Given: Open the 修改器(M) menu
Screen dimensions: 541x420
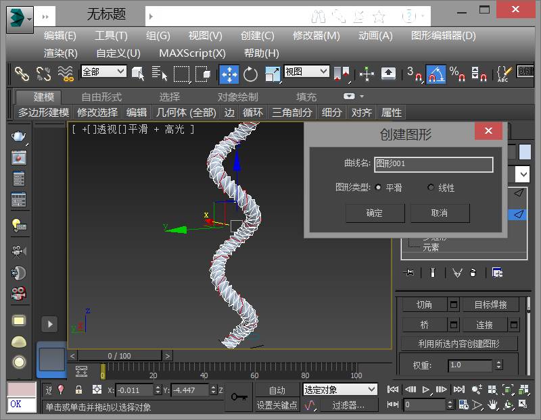Looking at the screenshot, I should 316,36.
